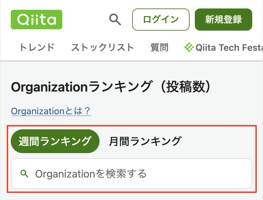Follow the Organizationとは？ link

click(51, 111)
